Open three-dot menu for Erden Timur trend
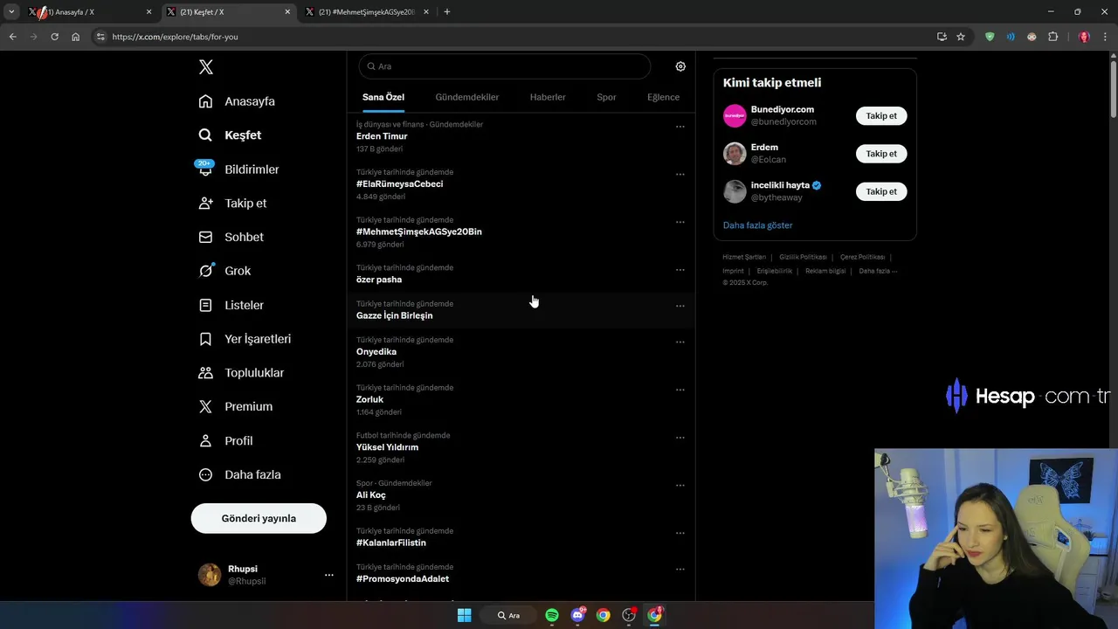This screenshot has height=629, width=1118. click(680, 127)
